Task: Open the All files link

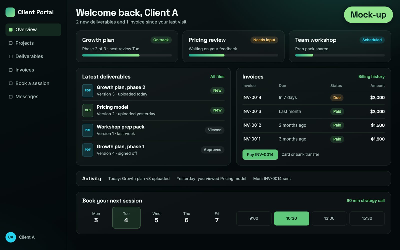Action: coord(217,76)
